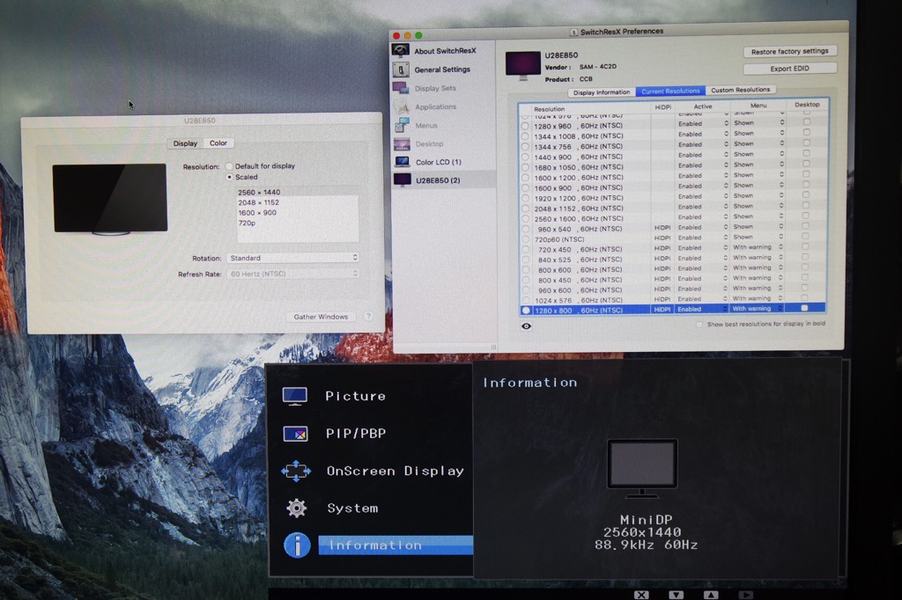Click the black monitor thumbnail in U28E850 window
The image size is (902, 600).
pos(110,199)
